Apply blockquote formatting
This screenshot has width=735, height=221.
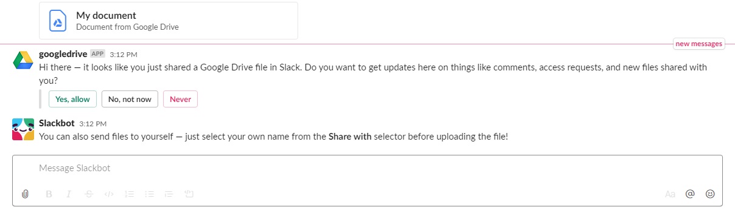pos(169,194)
